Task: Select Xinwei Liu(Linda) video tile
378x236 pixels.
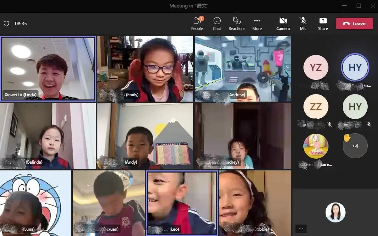Action: [48, 69]
